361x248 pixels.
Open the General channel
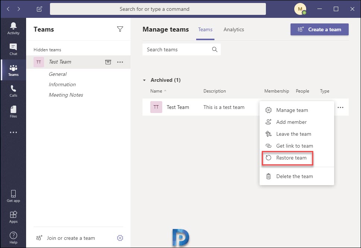click(57, 74)
